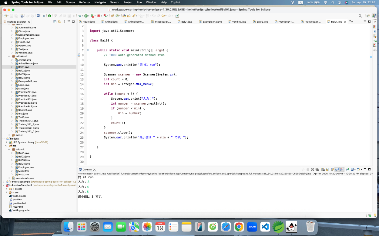Click the green Run button in toolbar
Image resolution: width=379 pixels, height=236 pixels.
coord(86,16)
